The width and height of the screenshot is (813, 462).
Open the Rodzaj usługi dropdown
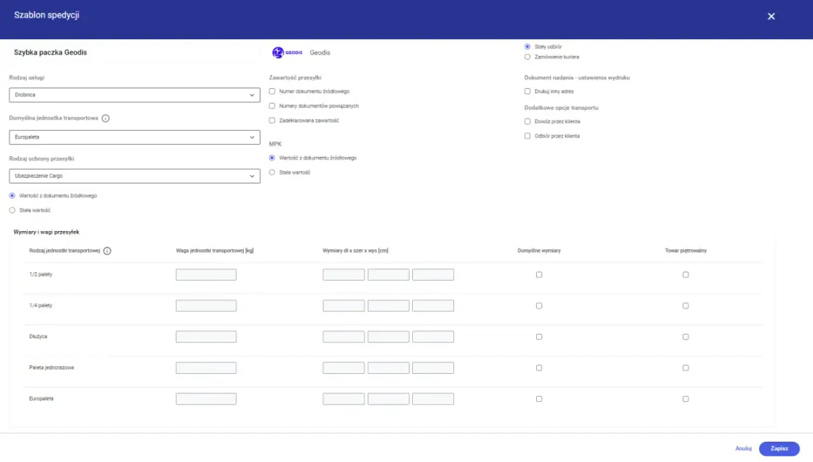point(135,94)
